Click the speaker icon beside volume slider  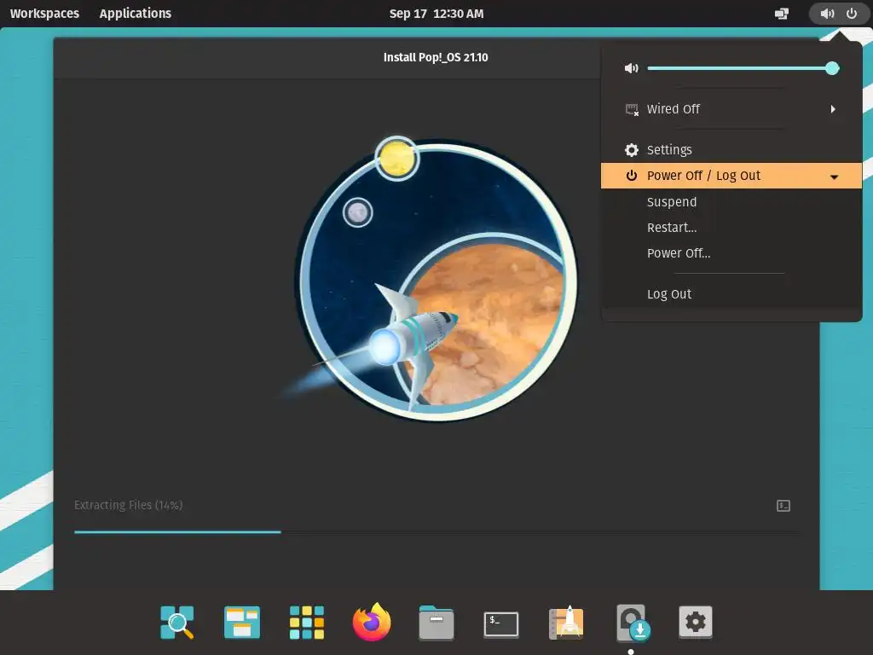click(632, 68)
